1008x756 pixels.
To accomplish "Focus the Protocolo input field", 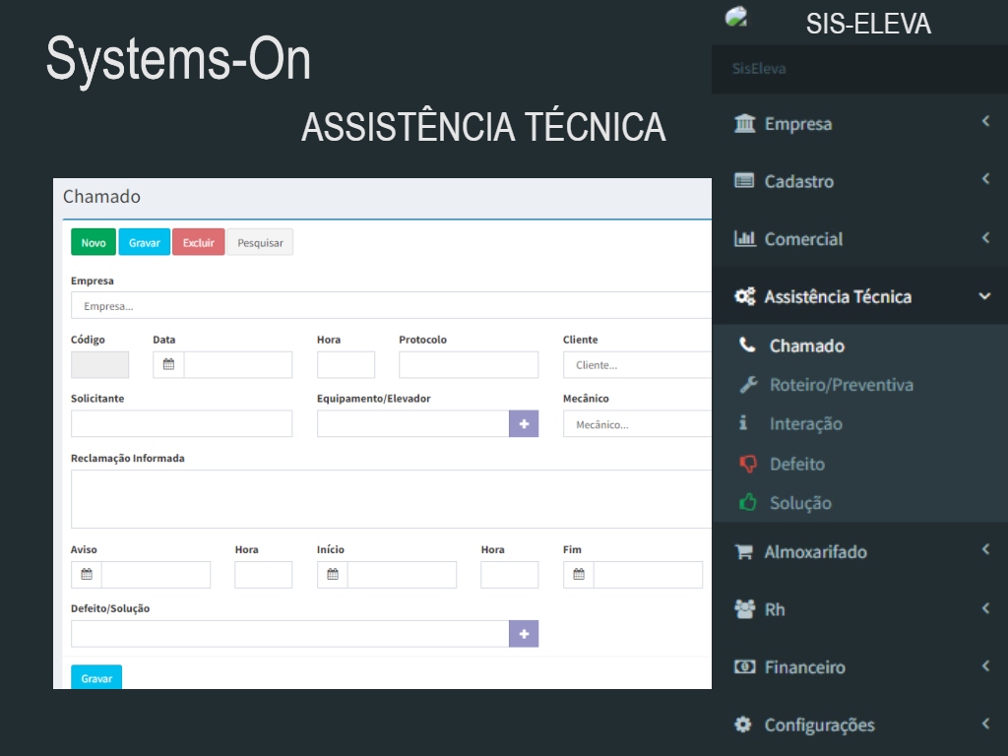I will (469, 364).
